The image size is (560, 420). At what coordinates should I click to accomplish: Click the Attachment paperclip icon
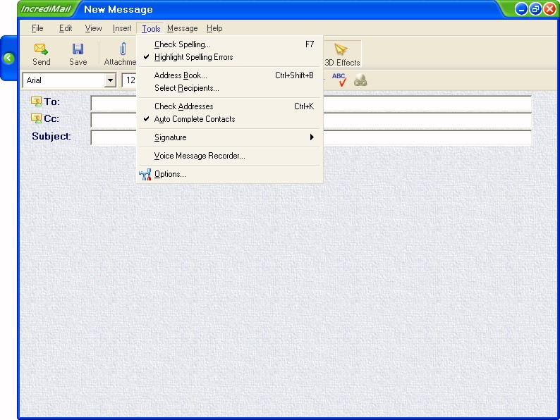click(x=123, y=49)
